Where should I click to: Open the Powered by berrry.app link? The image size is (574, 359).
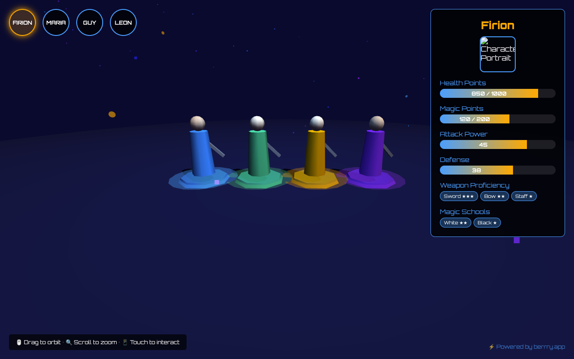pyautogui.click(x=530, y=347)
